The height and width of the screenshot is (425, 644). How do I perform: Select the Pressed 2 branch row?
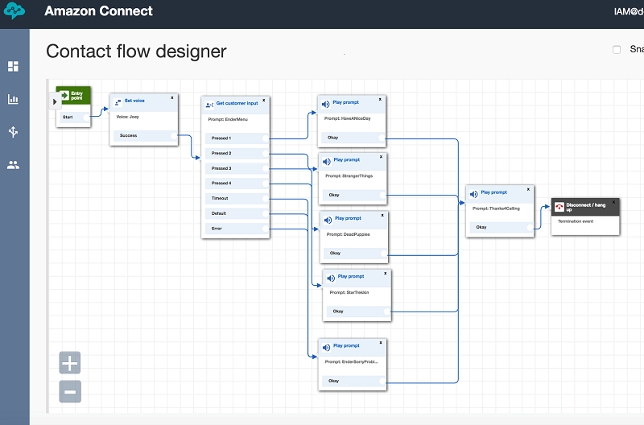[237, 154]
